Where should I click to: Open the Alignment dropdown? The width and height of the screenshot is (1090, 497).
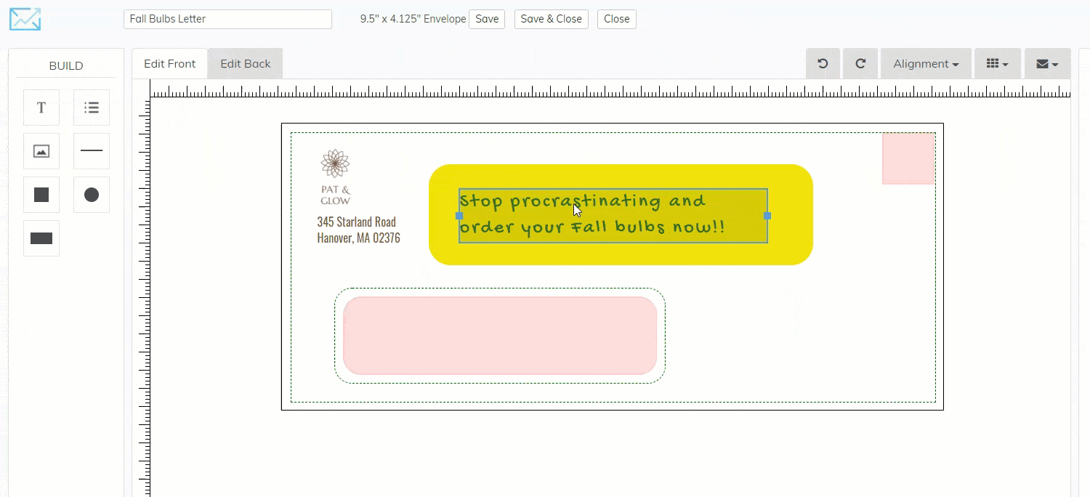(926, 64)
